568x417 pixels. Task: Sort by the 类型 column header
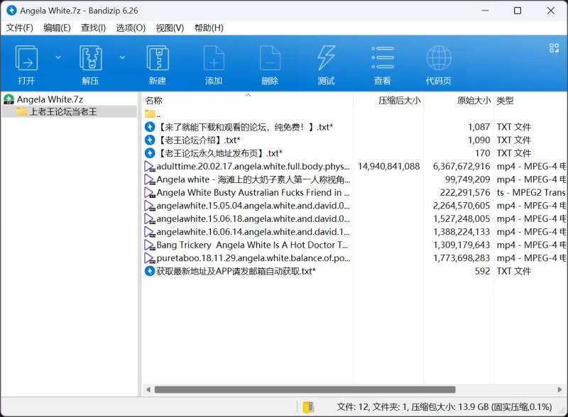tap(505, 100)
